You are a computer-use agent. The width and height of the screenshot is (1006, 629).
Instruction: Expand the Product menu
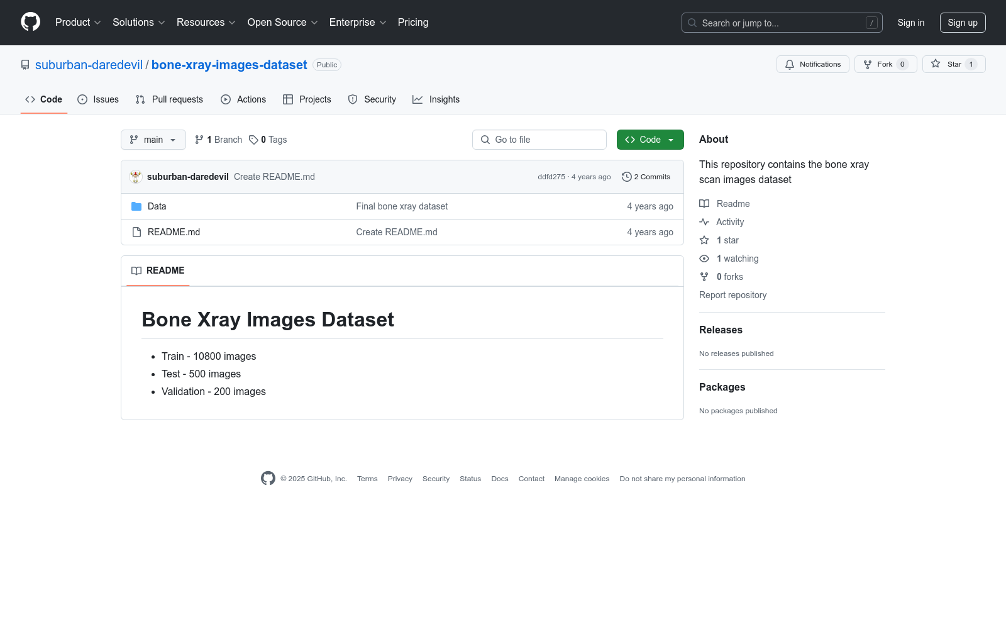[x=78, y=22]
